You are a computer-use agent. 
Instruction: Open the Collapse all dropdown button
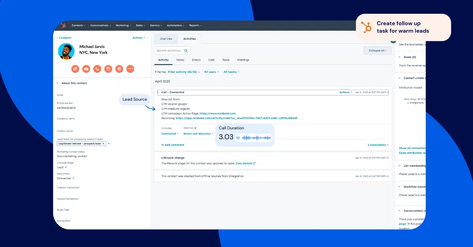(x=377, y=50)
